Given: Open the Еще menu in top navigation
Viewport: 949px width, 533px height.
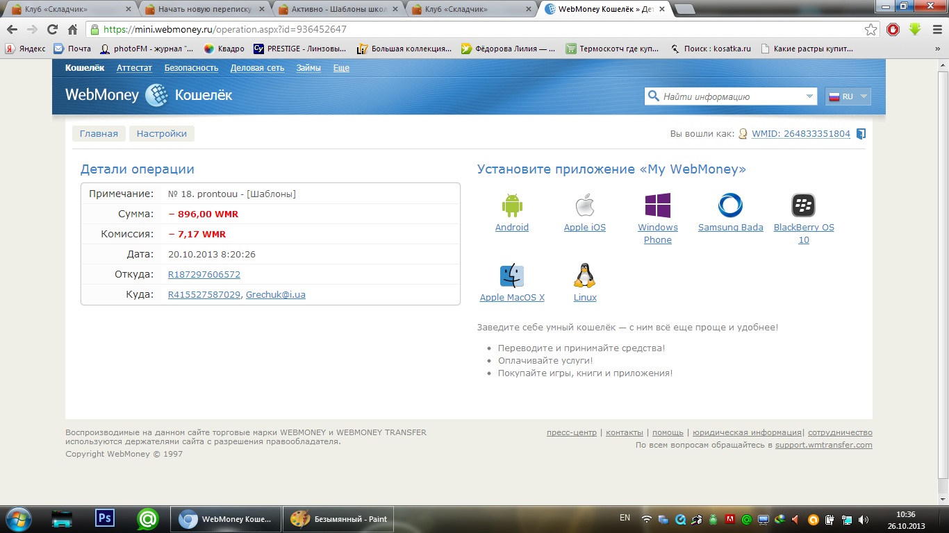Looking at the screenshot, I should [341, 68].
